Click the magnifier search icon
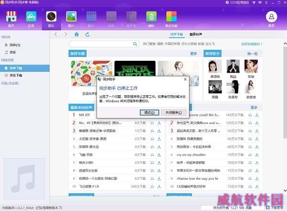The width and height of the screenshot is (287, 211). [135, 44]
